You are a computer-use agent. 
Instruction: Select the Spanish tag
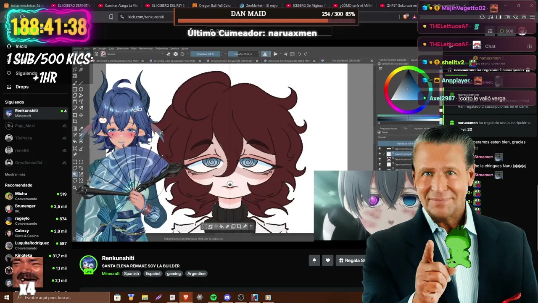(x=131, y=274)
